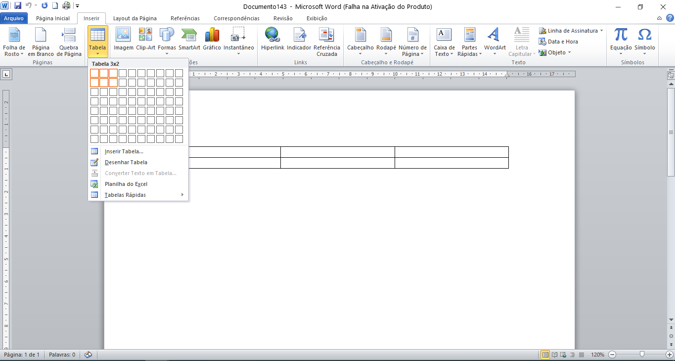Open the Instantâneo screenshot tool
The width and height of the screenshot is (675, 361).
[x=239, y=42]
